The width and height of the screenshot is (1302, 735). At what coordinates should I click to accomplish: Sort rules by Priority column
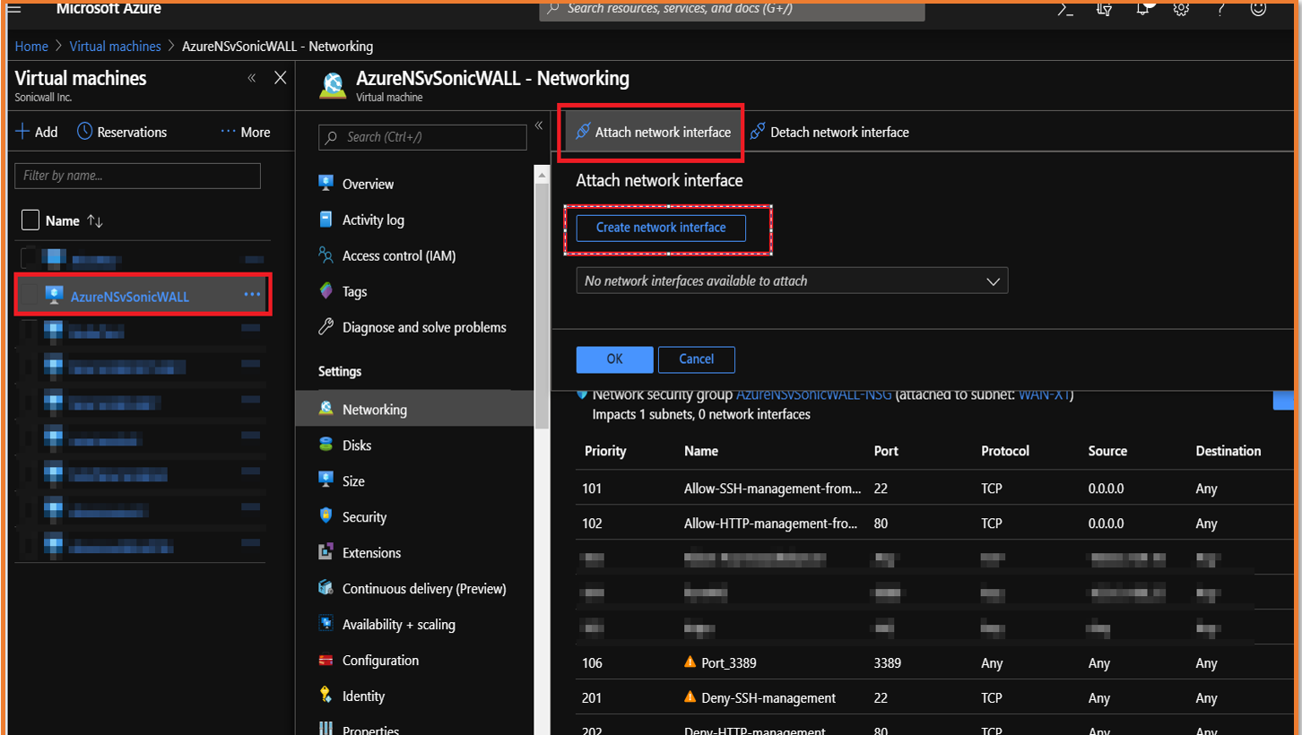click(x=605, y=451)
